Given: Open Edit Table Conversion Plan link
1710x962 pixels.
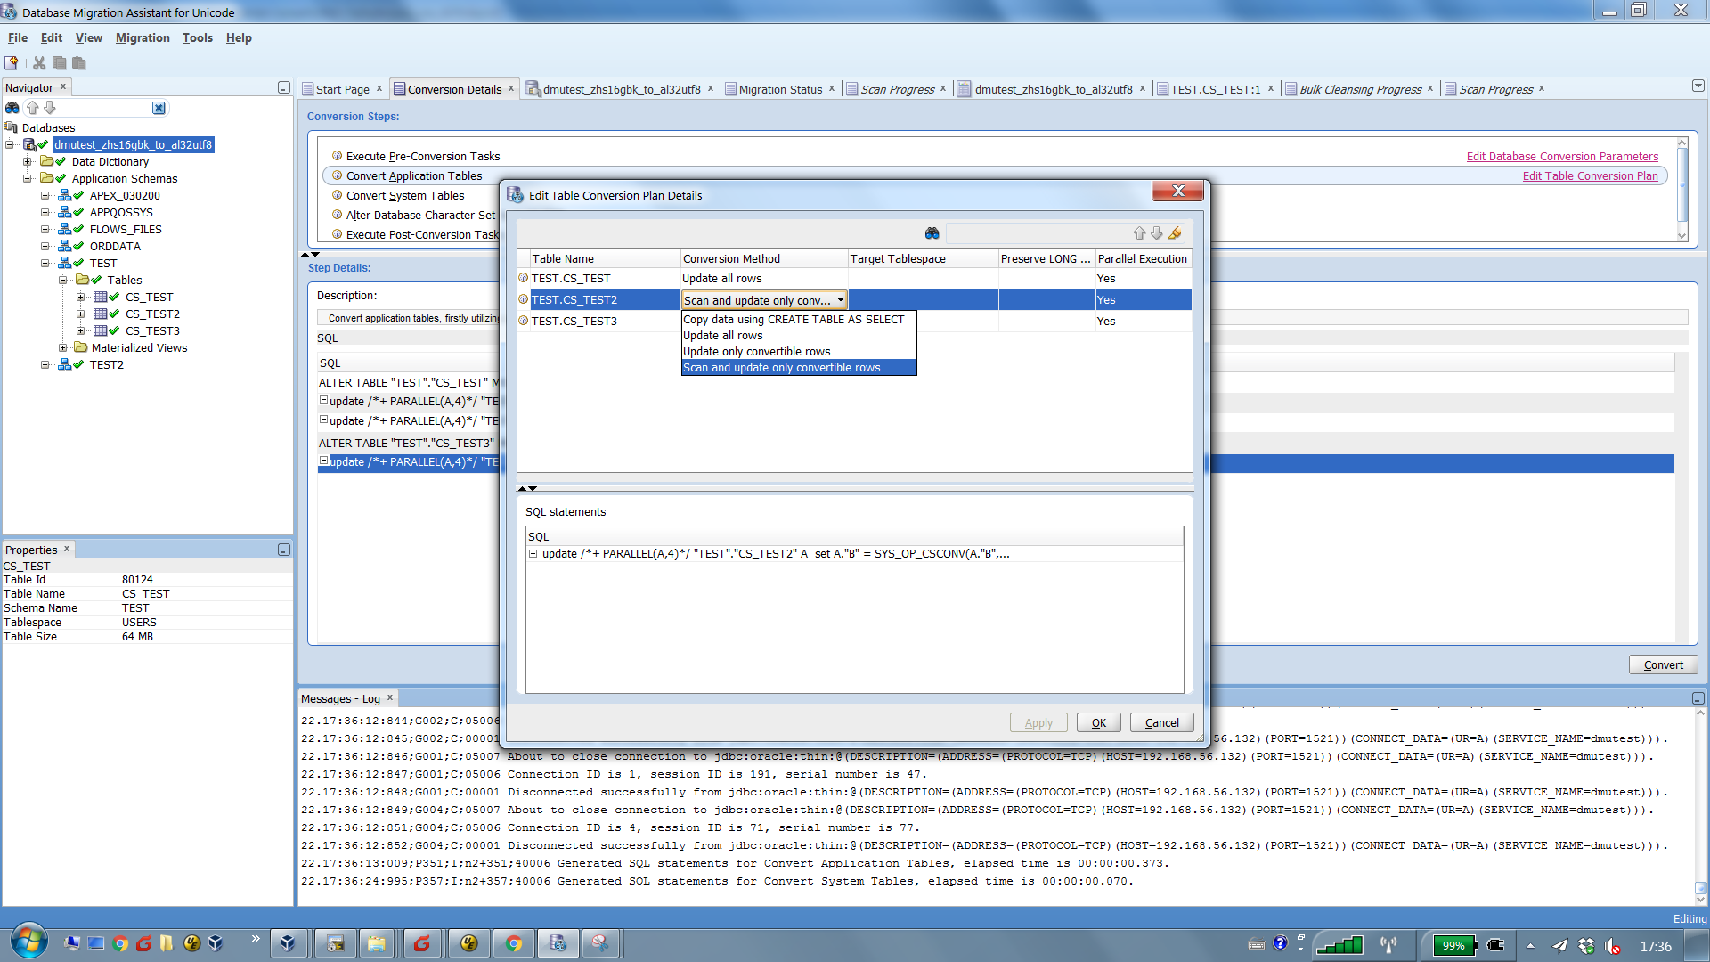Looking at the screenshot, I should pos(1590,175).
